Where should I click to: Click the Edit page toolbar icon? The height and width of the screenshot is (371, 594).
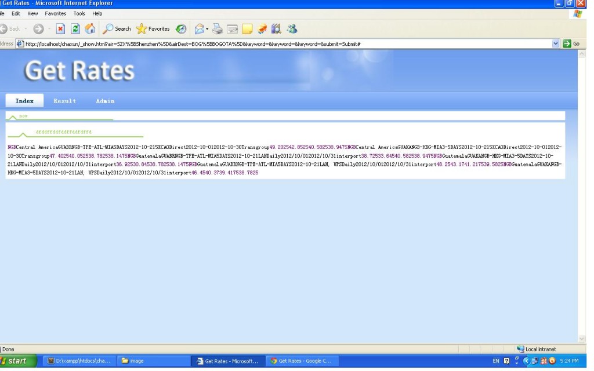[232, 29]
